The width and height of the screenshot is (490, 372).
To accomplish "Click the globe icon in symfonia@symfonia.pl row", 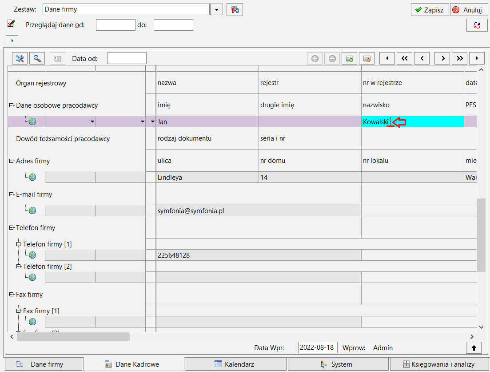I will (x=32, y=210).
